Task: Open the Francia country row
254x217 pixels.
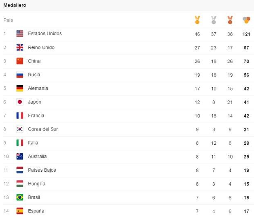Action: click(127, 116)
